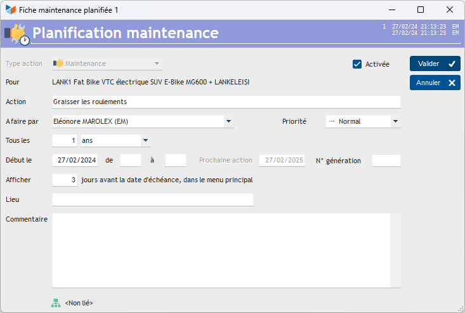Click the Début le date field

tap(75, 160)
